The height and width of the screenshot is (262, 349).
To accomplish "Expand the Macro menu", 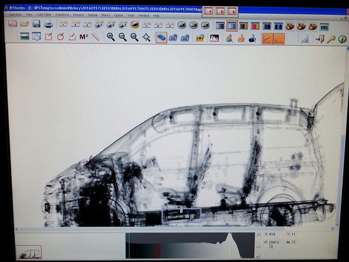I will coord(106,15).
